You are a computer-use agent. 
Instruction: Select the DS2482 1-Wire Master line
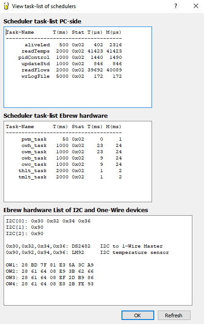tap(84, 246)
